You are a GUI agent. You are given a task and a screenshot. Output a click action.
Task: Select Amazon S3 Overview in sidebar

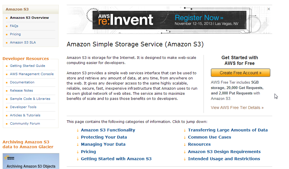(x=29, y=18)
